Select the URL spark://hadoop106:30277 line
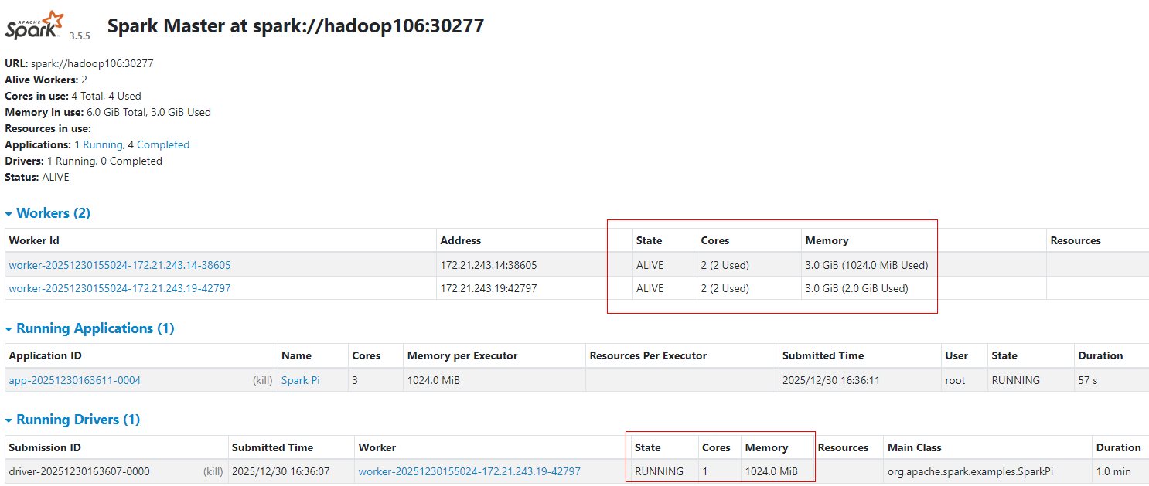 coord(79,63)
